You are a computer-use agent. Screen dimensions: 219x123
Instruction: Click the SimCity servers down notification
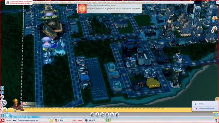tap(19, 2)
